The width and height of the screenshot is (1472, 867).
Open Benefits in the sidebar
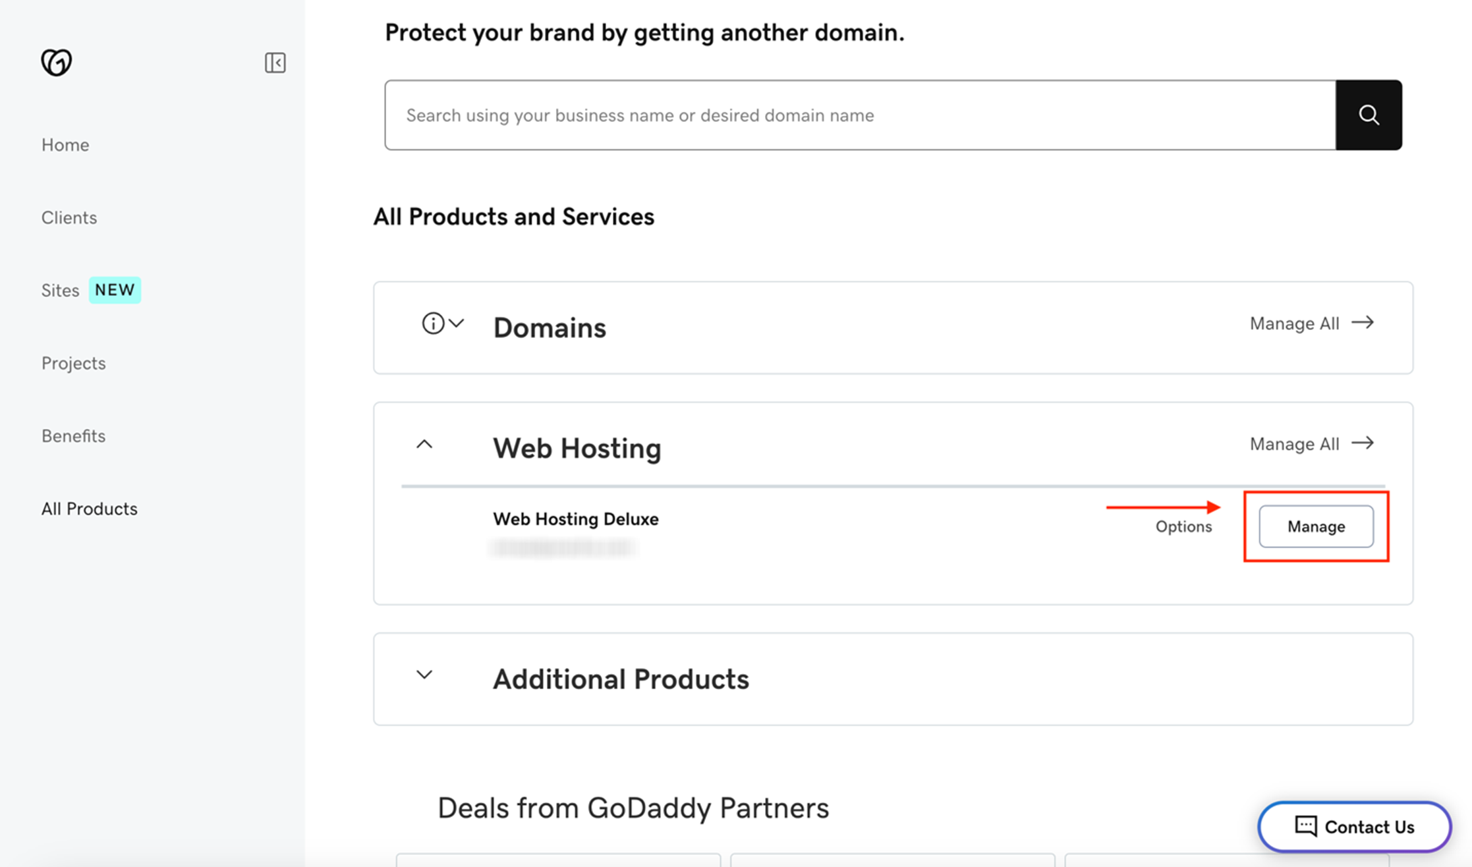pyautogui.click(x=74, y=436)
